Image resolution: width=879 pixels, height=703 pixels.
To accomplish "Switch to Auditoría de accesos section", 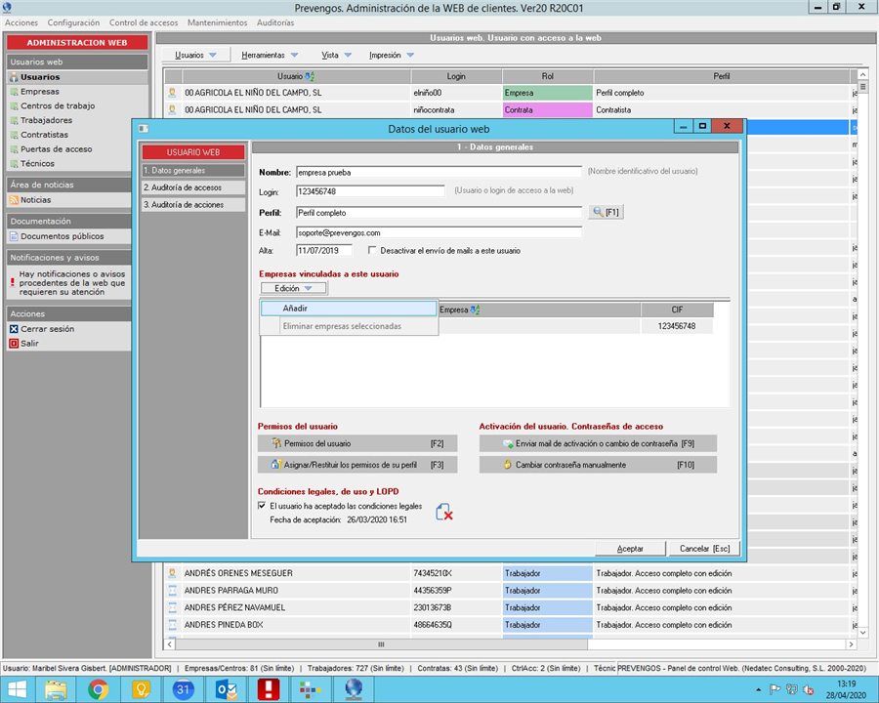I will pyautogui.click(x=183, y=187).
